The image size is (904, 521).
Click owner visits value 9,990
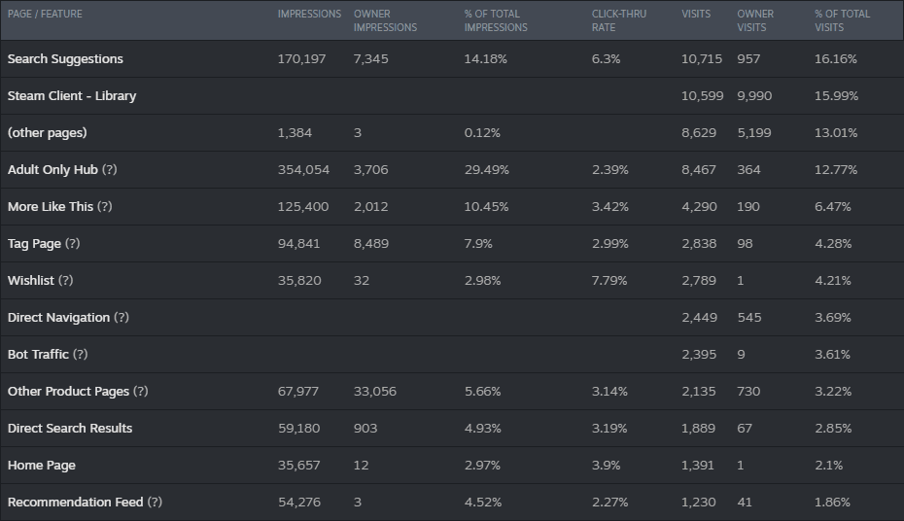[x=754, y=95]
